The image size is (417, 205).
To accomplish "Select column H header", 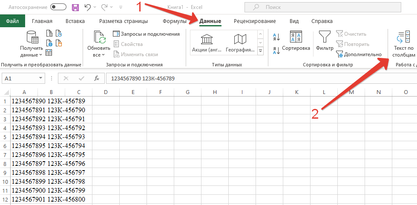I will click(215, 92).
